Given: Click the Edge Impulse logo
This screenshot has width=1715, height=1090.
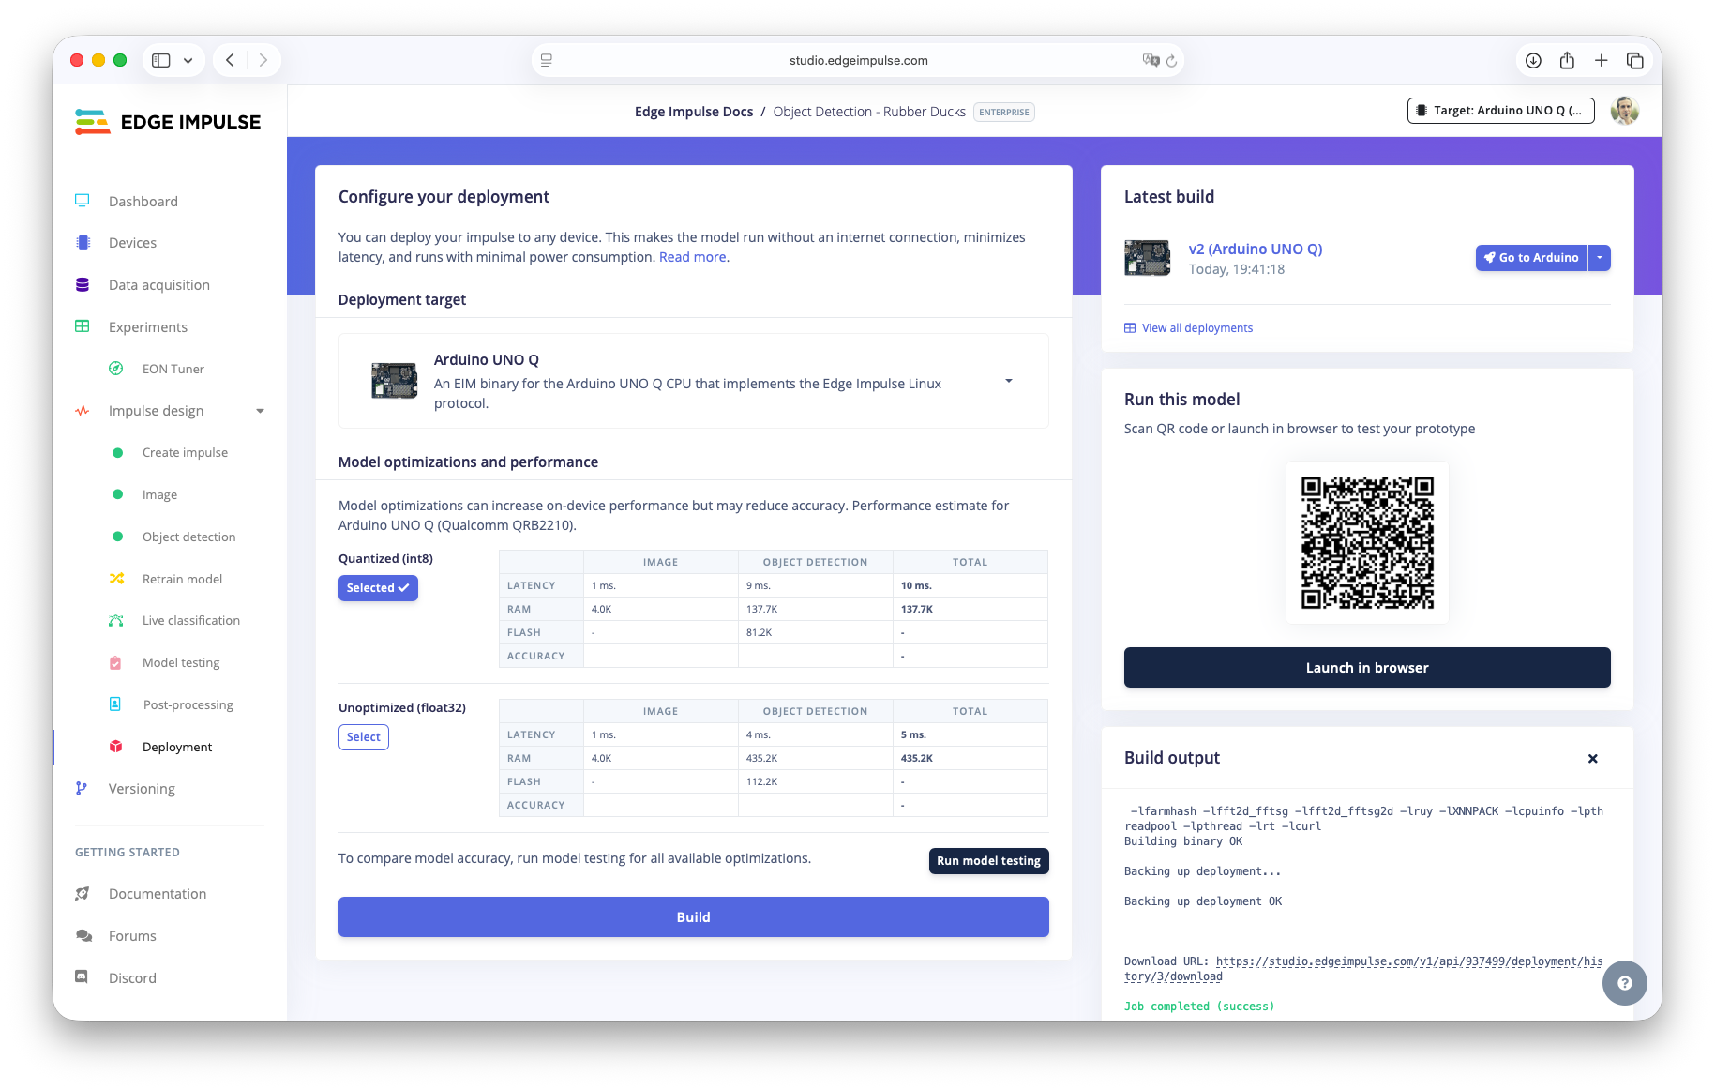Looking at the screenshot, I should [168, 122].
